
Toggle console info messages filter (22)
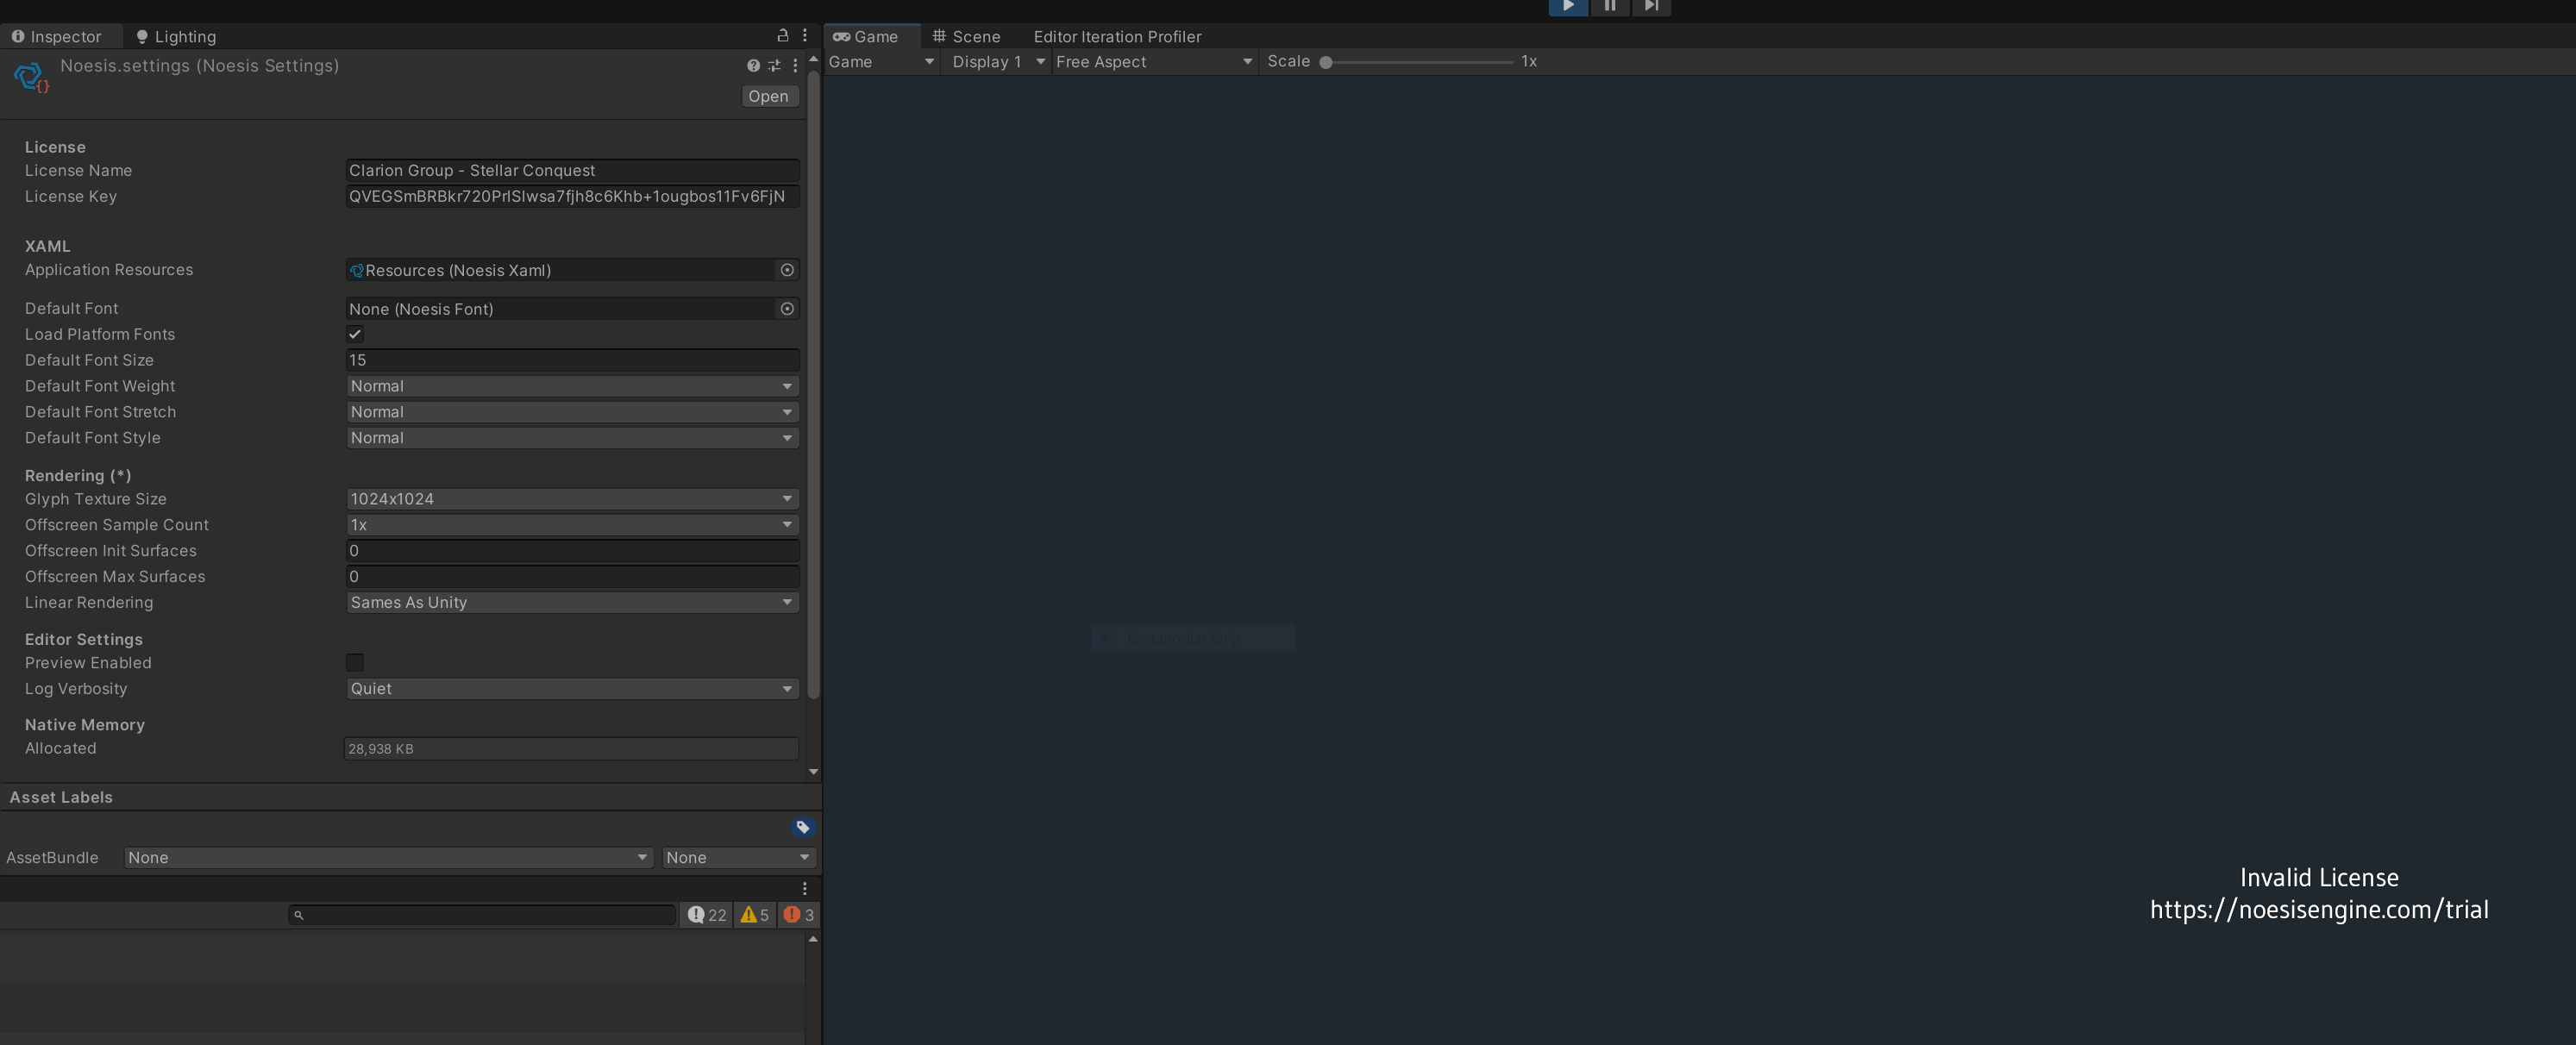pos(707,915)
